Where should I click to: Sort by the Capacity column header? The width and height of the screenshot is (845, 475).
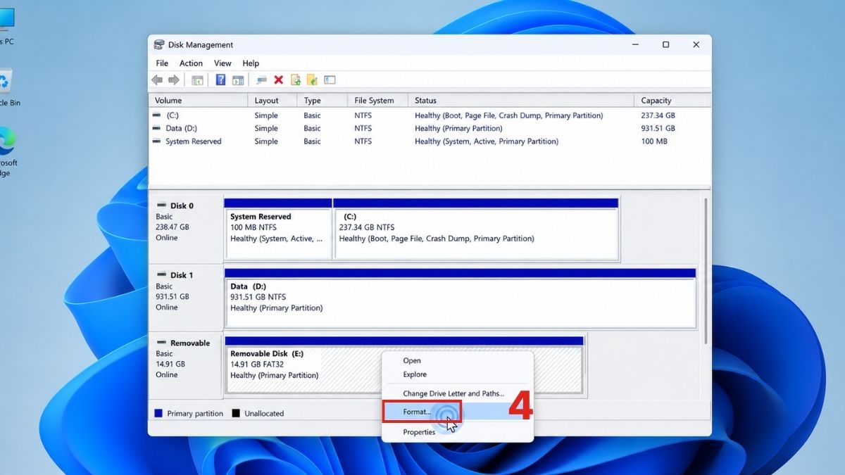pyautogui.click(x=672, y=101)
